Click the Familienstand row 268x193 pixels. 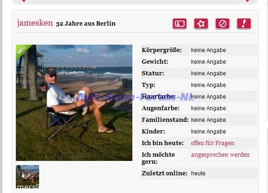pos(199,120)
